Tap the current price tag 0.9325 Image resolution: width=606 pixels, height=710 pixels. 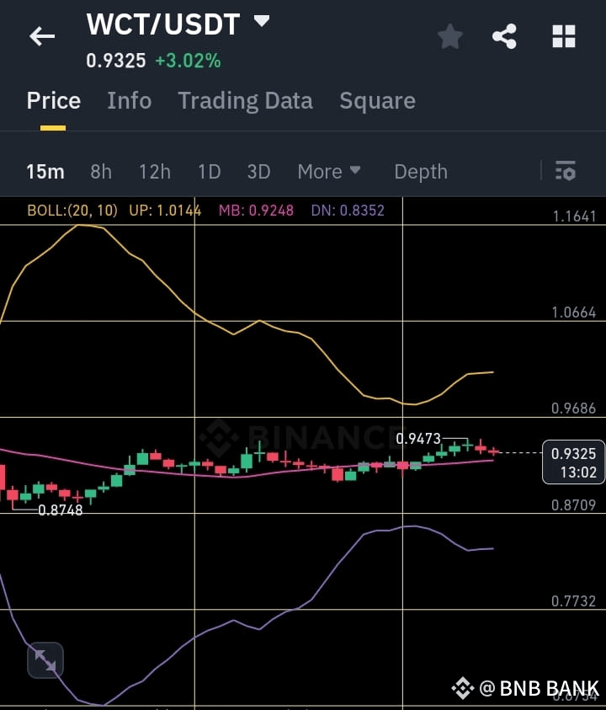(x=573, y=462)
